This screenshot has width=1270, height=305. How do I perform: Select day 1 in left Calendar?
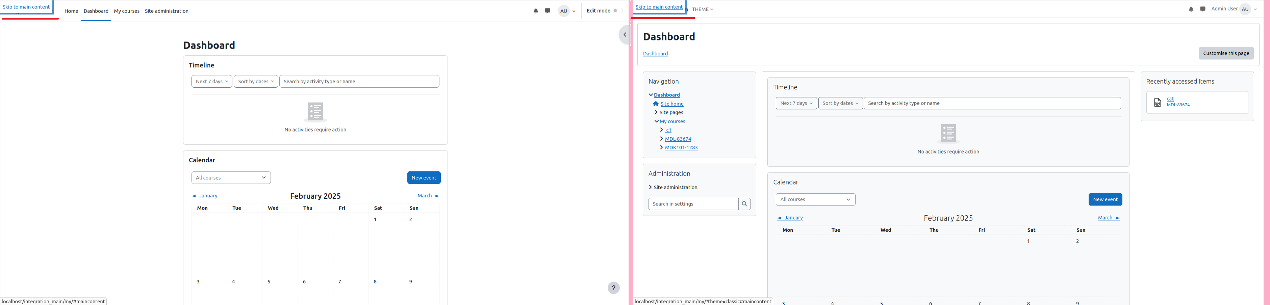(x=375, y=219)
